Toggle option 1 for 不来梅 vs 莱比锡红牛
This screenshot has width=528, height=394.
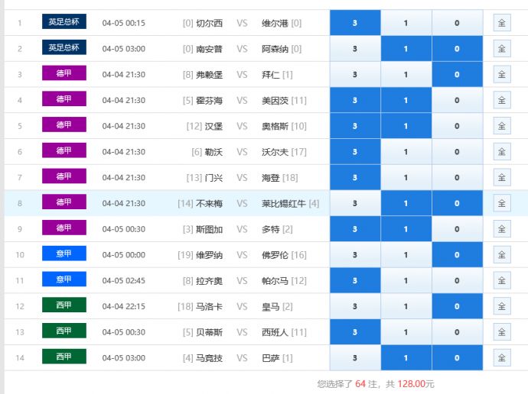(x=406, y=203)
